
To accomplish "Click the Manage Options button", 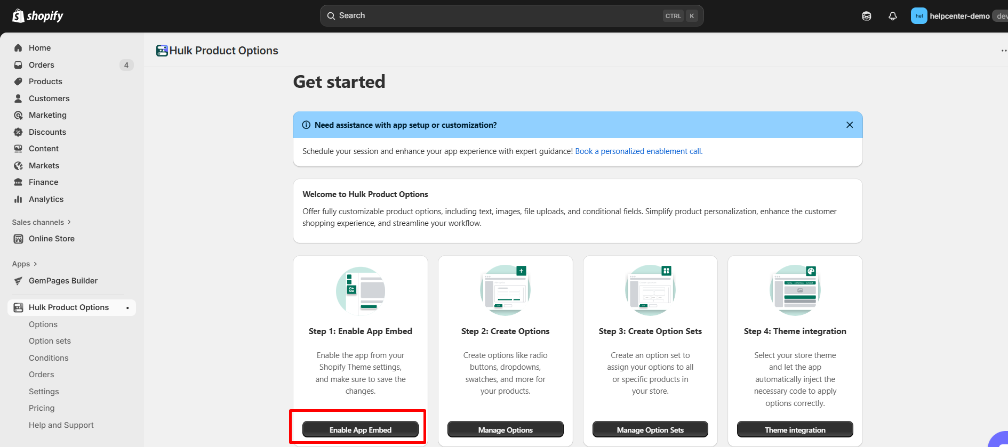I will 506,429.
